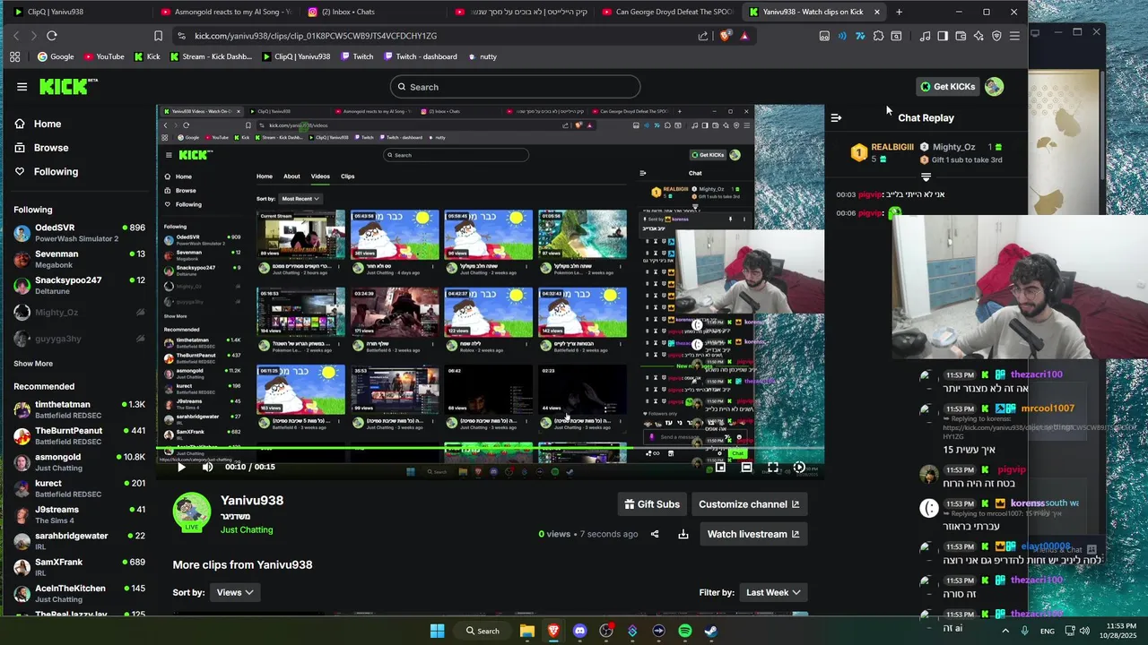Expand the chat leaderboard chevron
This screenshot has height=645, width=1148.
pyautogui.click(x=926, y=177)
